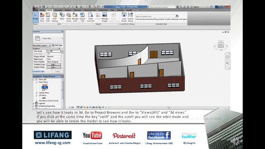Click the Decal tool

[x=62, y=17]
